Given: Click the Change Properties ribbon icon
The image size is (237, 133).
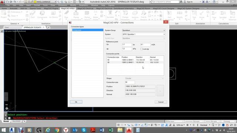Looking at the screenshot, I should pyautogui.click(x=125, y=16).
